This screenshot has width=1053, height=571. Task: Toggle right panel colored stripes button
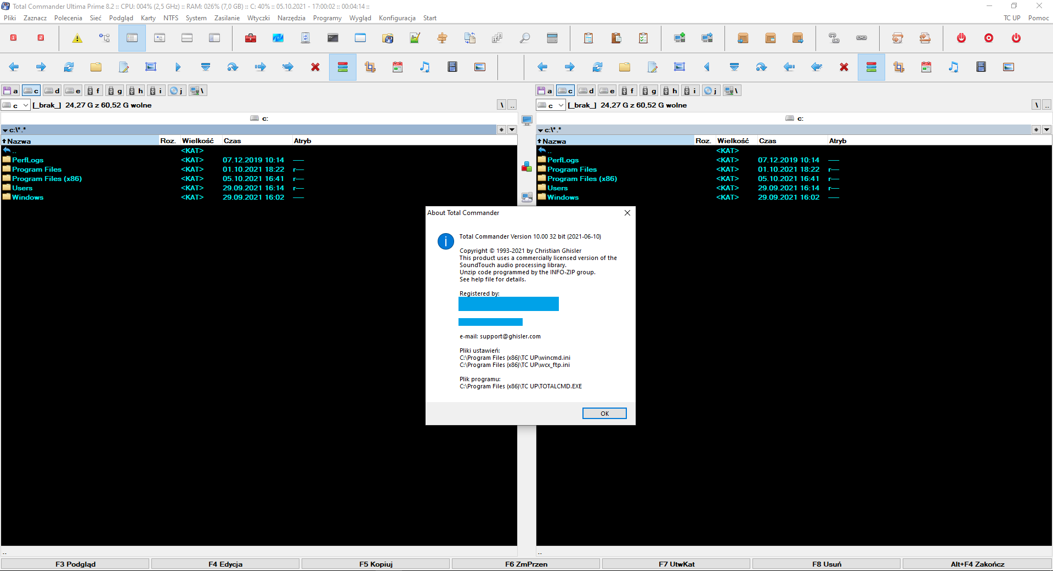871,67
